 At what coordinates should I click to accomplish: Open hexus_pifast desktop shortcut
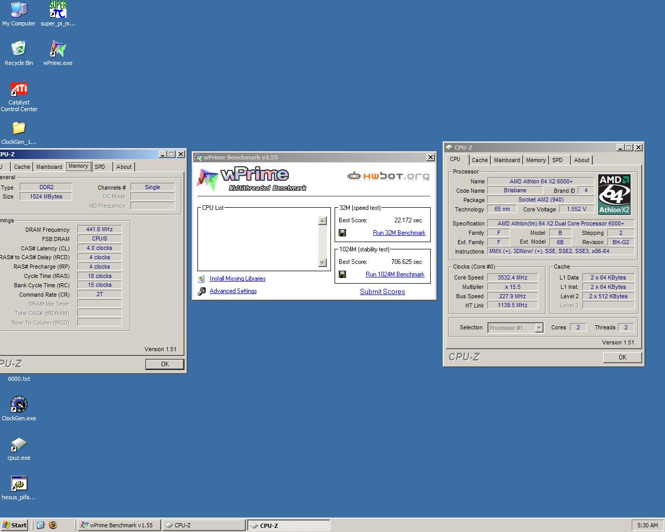coord(19,488)
